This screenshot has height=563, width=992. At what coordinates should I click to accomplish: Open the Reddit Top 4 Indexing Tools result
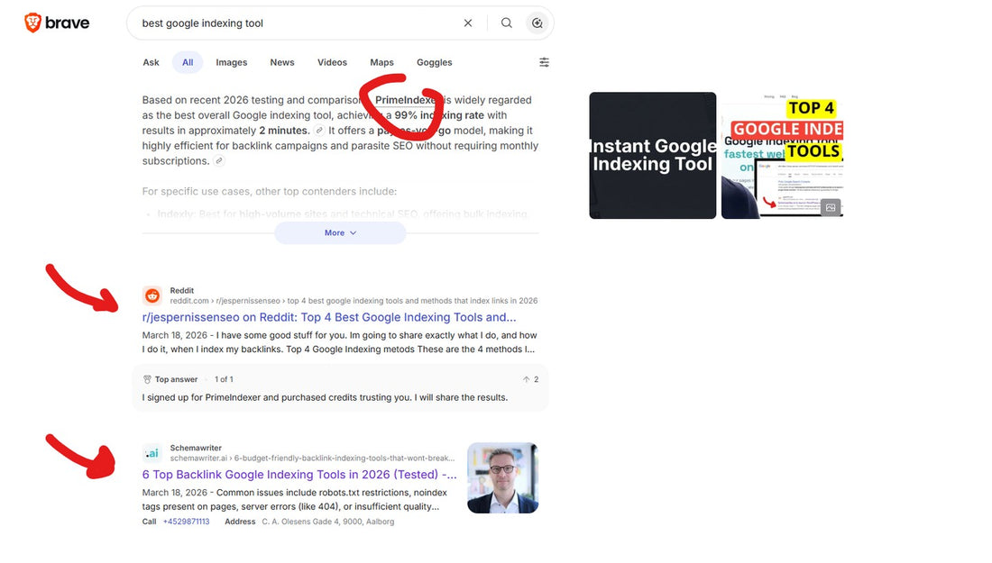tap(329, 317)
